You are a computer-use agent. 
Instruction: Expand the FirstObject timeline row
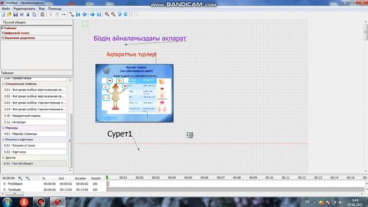tap(5, 184)
